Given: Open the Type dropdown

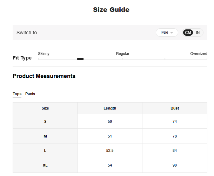Looking at the screenshot, I should (167, 33).
